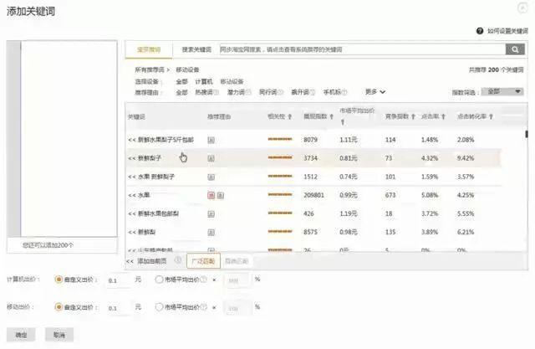Click reason icon in 新鲜梨 row

[x=211, y=232]
